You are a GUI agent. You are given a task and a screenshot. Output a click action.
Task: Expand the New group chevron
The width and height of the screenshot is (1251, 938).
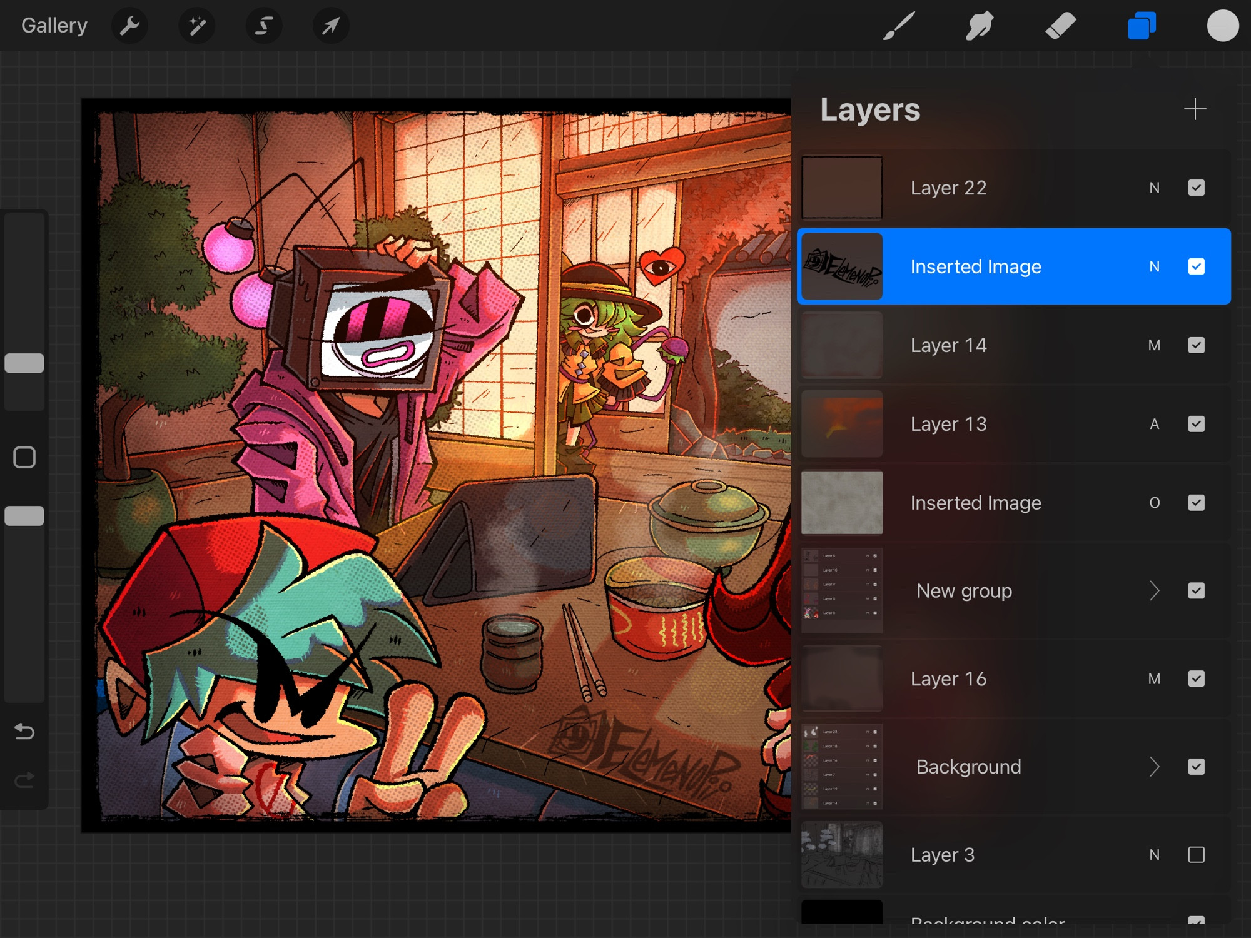1154,591
